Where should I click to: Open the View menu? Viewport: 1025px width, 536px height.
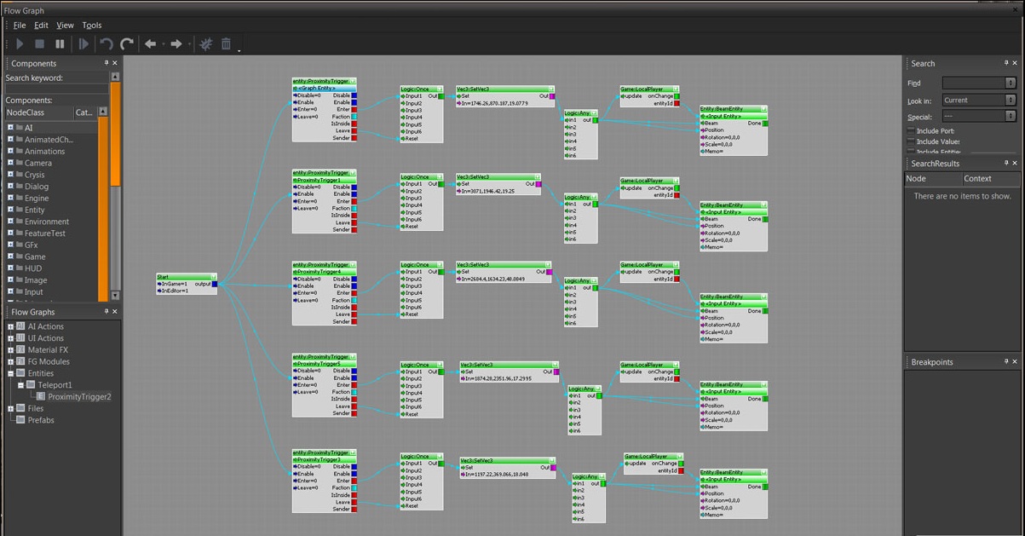click(x=65, y=26)
